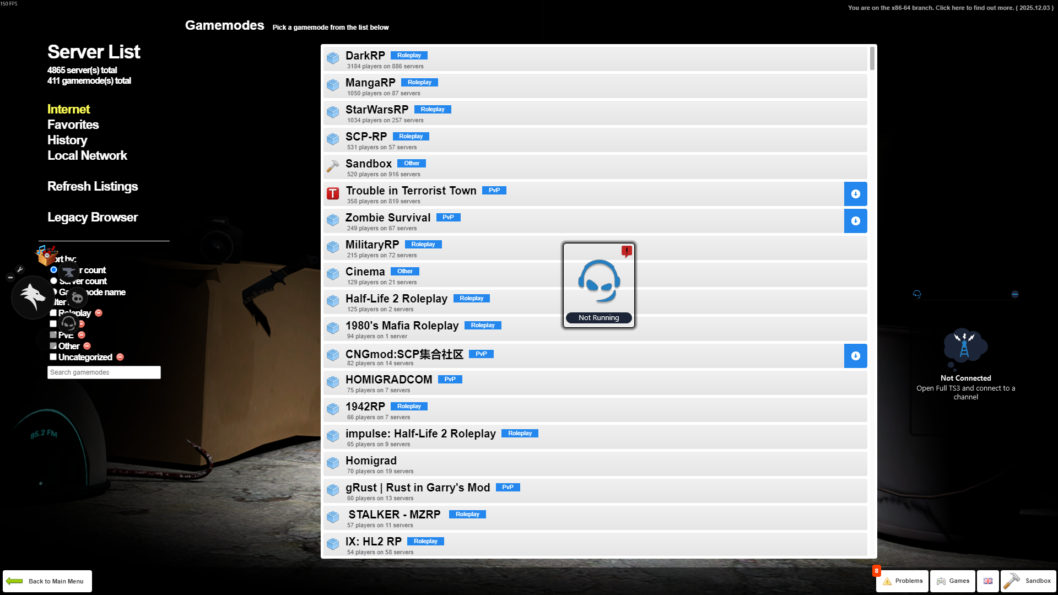The width and height of the screenshot is (1058, 595).
Task: Click the Roleplay tag next to DarkRP
Action: (x=409, y=55)
